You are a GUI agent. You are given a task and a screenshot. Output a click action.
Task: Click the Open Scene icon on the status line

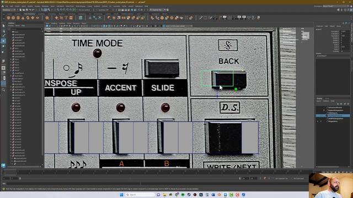[x=24, y=10]
